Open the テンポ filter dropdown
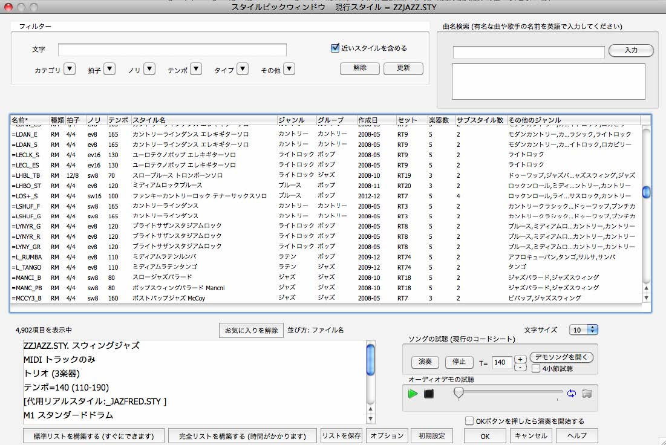The height and width of the screenshot is (445, 666). click(x=195, y=70)
